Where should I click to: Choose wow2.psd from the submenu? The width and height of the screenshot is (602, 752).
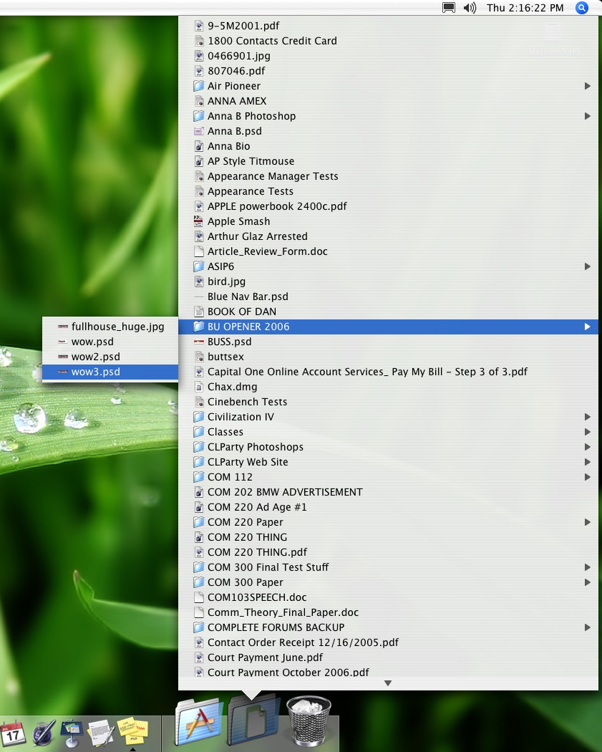pyautogui.click(x=110, y=357)
